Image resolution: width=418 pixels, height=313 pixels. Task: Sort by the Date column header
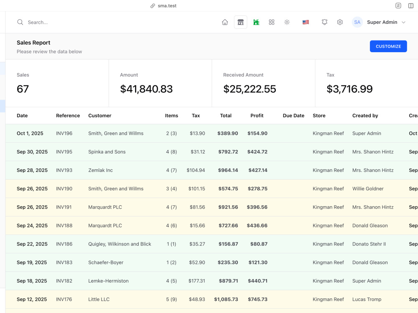(22, 116)
